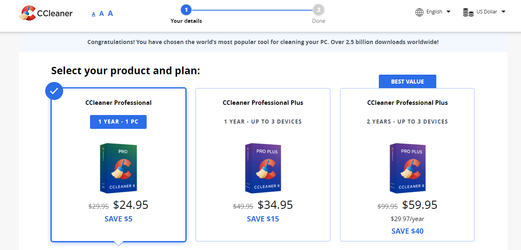Click the BEST VALUE badge
Image resolution: width=521 pixels, height=250 pixels.
pyautogui.click(x=407, y=82)
